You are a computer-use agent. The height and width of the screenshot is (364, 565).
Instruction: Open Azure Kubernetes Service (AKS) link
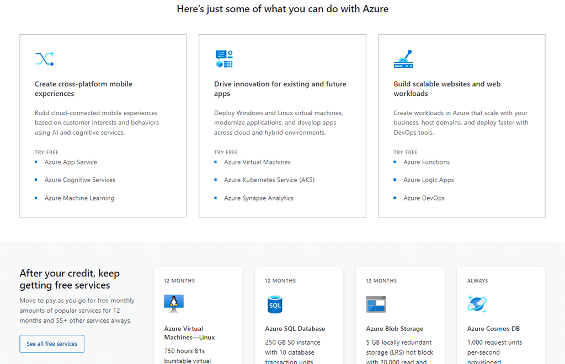click(269, 180)
